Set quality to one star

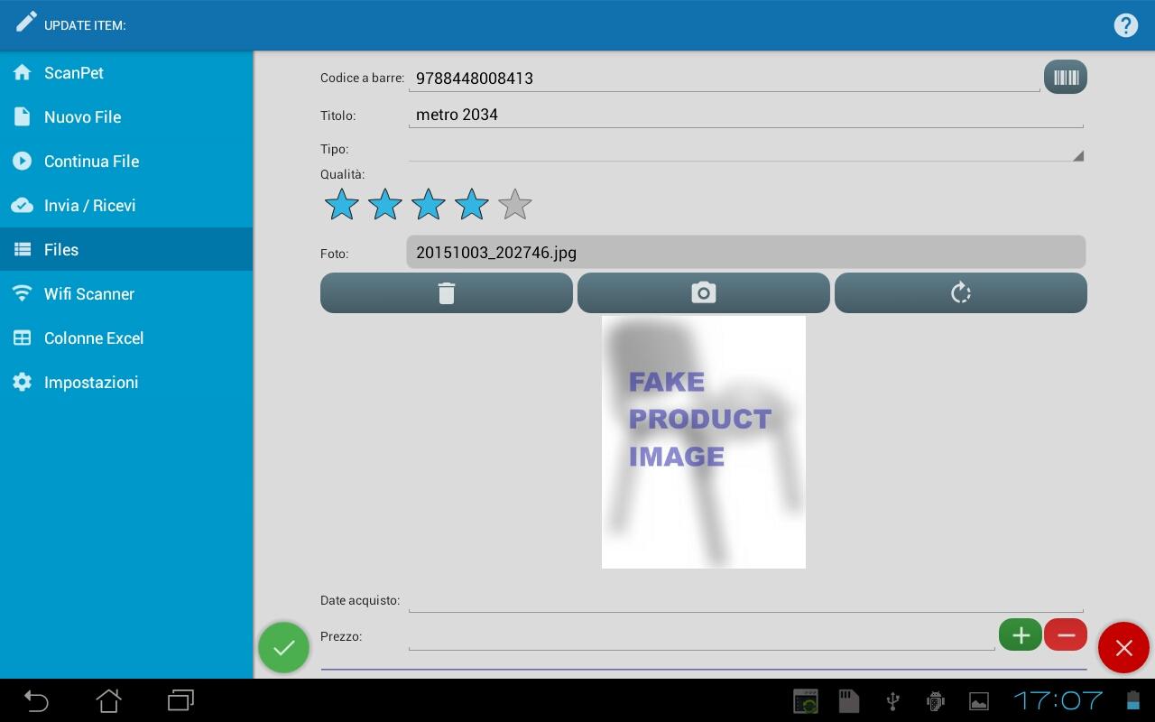342,205
